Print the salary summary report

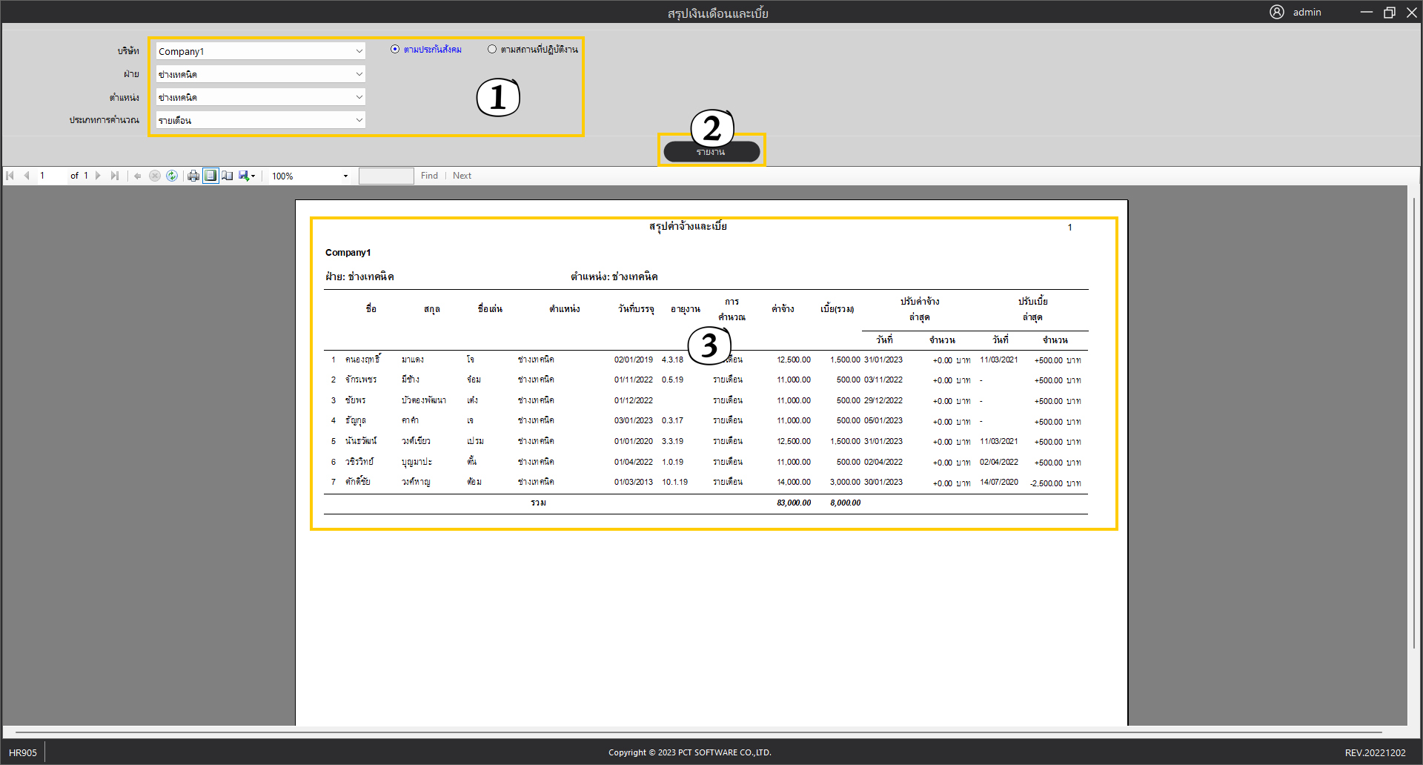coord(193,176)
